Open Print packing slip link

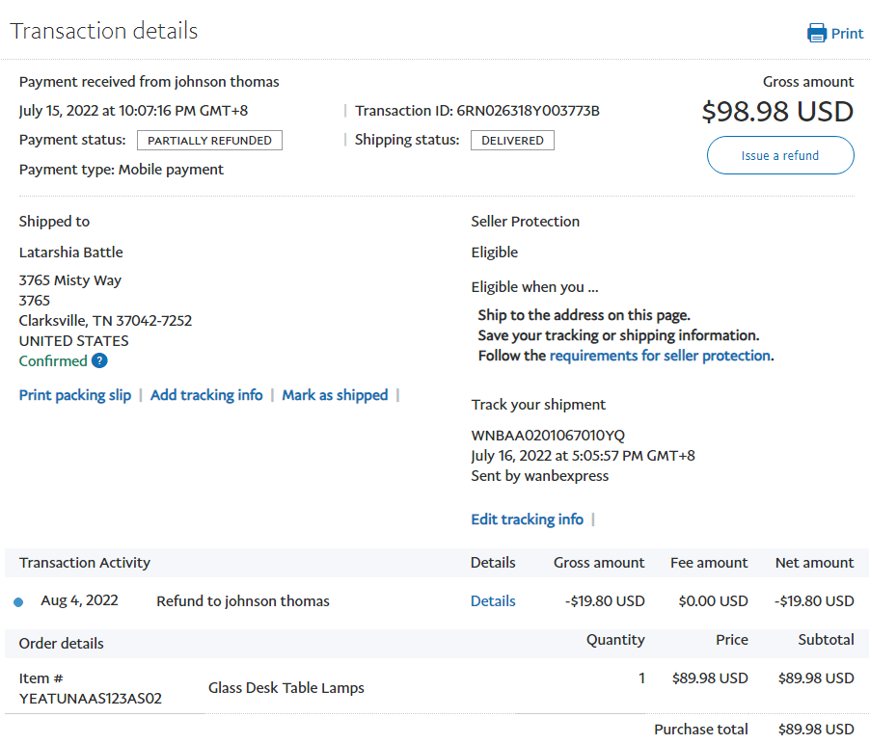coord(75,395)
